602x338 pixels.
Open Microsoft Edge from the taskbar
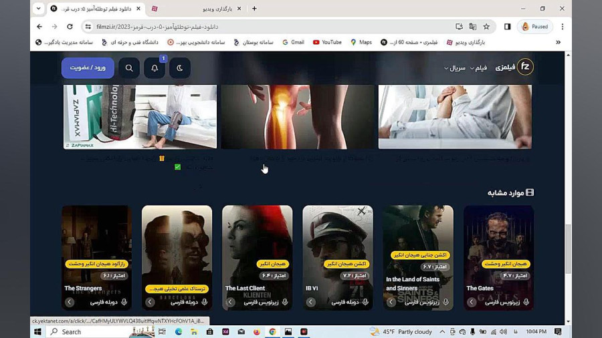tap(179, 331)
